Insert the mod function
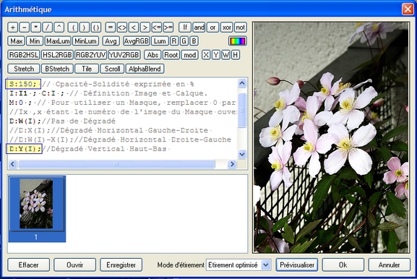Screen dimensions: 417x279 coord(190,55)
